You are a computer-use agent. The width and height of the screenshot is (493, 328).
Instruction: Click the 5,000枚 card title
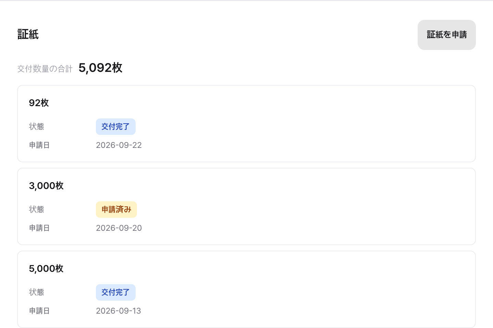click(x=46, y=268)
